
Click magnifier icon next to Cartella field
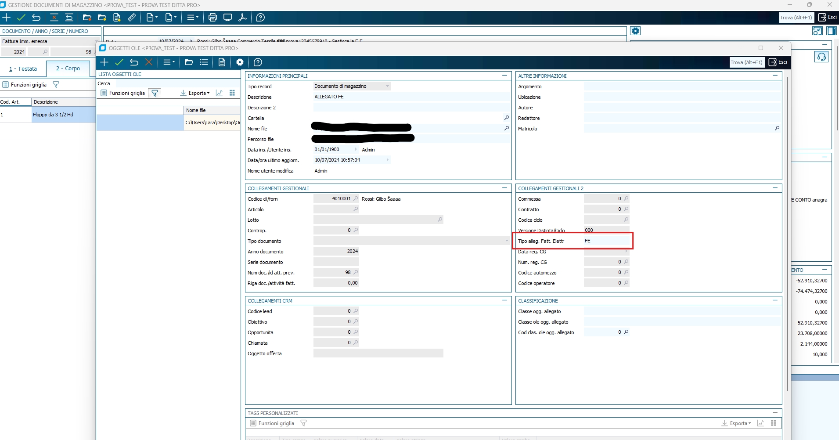[x=506, y=118]
